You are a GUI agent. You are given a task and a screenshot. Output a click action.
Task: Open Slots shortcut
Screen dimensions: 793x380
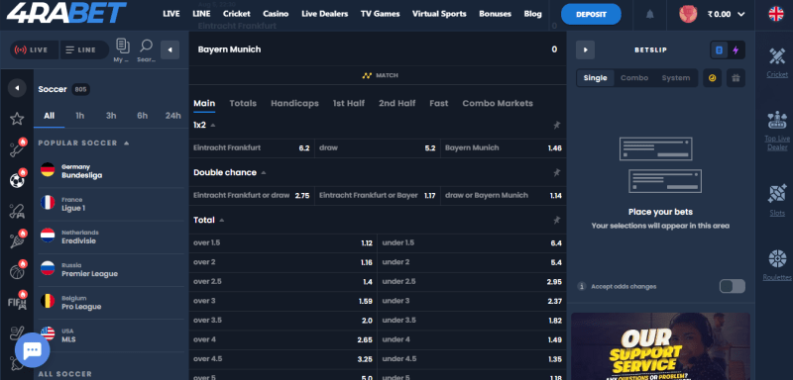coord(777,201)
